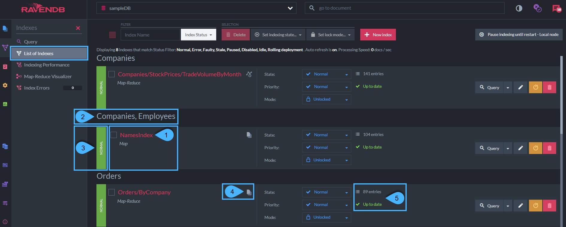The height and width of the screenshot is (227, 566).
Task: Check the Orders/ByCompany index checkbox
Action: [112, 192]
